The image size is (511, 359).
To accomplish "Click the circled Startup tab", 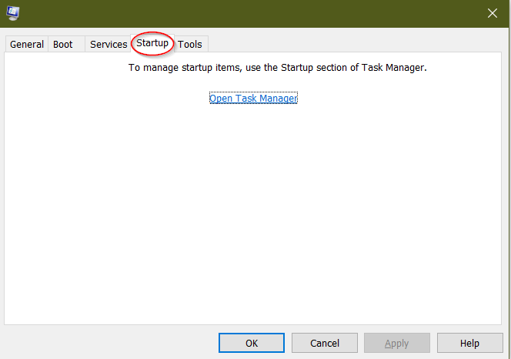I will [x=152, y=43].
